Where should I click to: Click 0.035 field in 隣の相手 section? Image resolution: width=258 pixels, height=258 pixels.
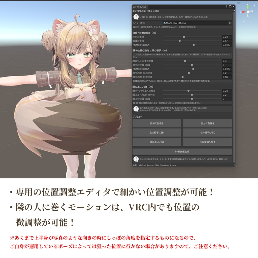click(x=227, y=69)
